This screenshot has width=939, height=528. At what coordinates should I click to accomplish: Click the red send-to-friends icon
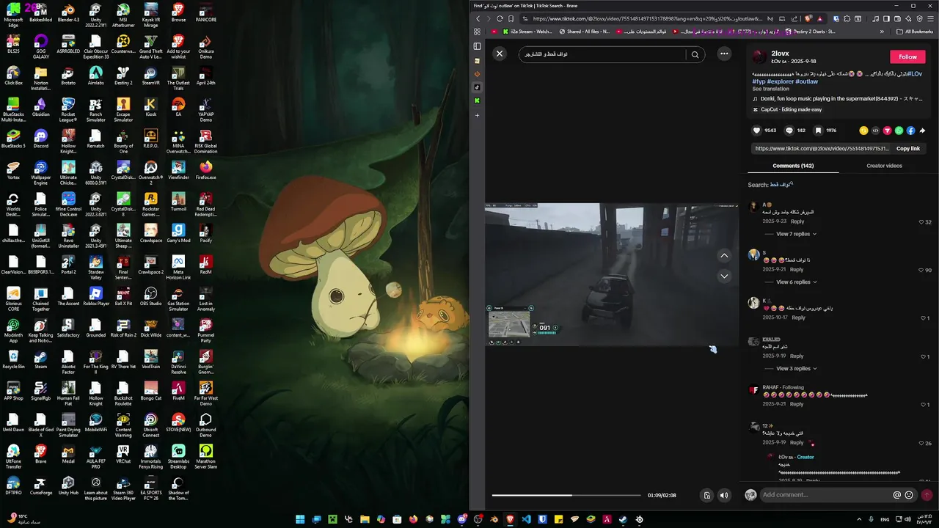(887, 131)
